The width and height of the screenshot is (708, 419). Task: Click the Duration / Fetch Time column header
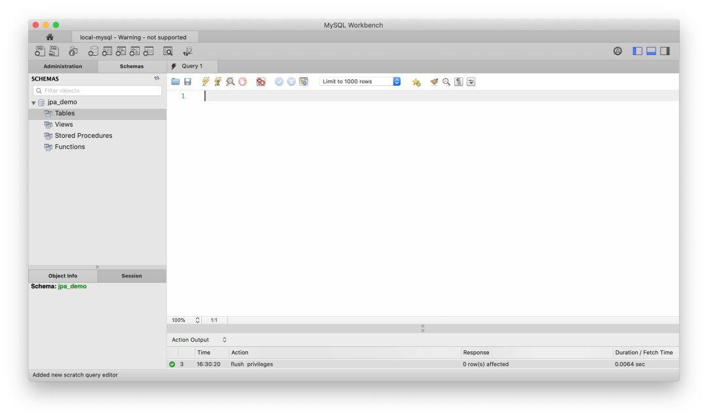644,353
